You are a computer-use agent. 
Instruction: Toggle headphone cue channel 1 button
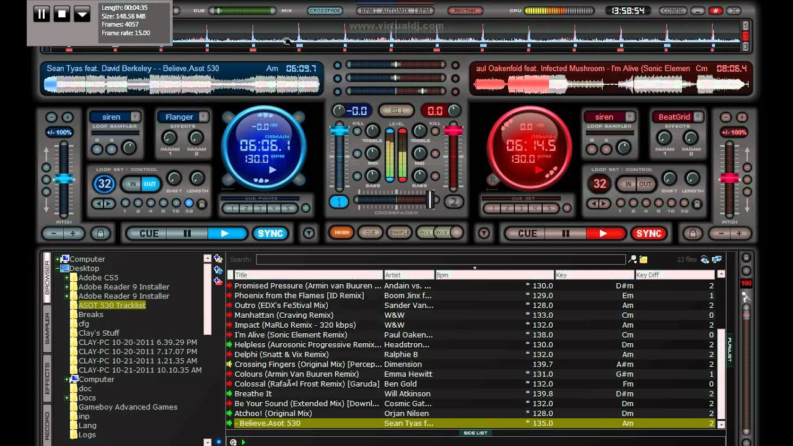click(339, 201)
